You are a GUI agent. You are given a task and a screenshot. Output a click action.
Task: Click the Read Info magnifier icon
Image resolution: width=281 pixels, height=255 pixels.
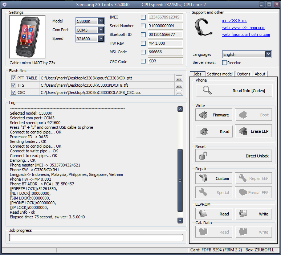[x=208, y=90]
